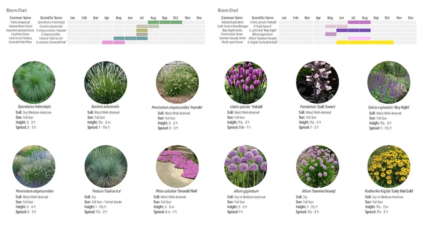
Task: Open the Allium 'Summer Beauty' photo
Action: pos(318,166)
